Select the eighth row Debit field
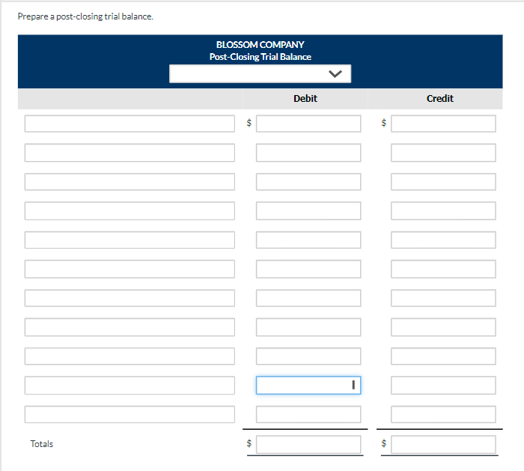524x471 pixels. [308, 327]
